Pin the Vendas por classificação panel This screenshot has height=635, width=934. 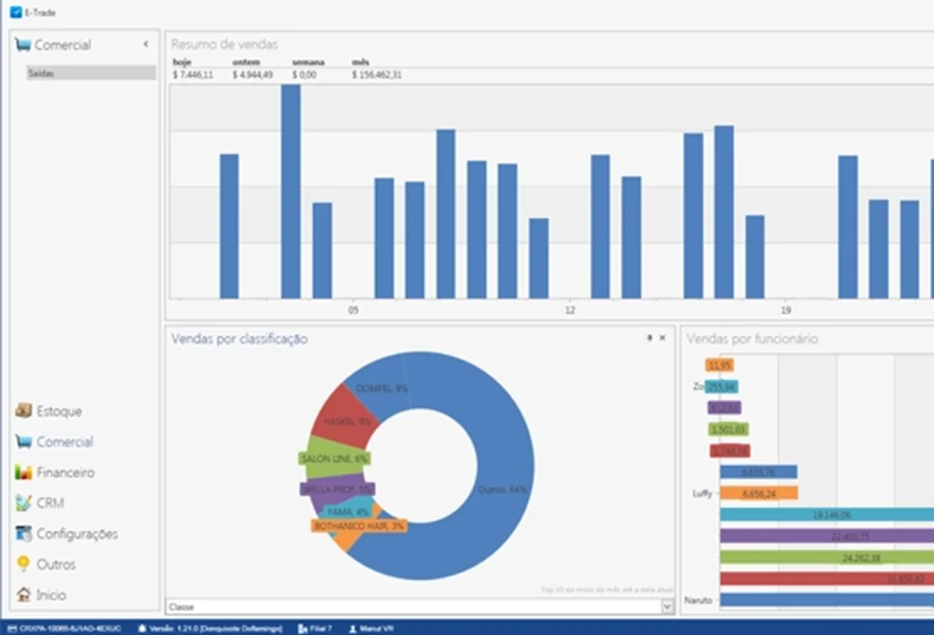point(649,338)
